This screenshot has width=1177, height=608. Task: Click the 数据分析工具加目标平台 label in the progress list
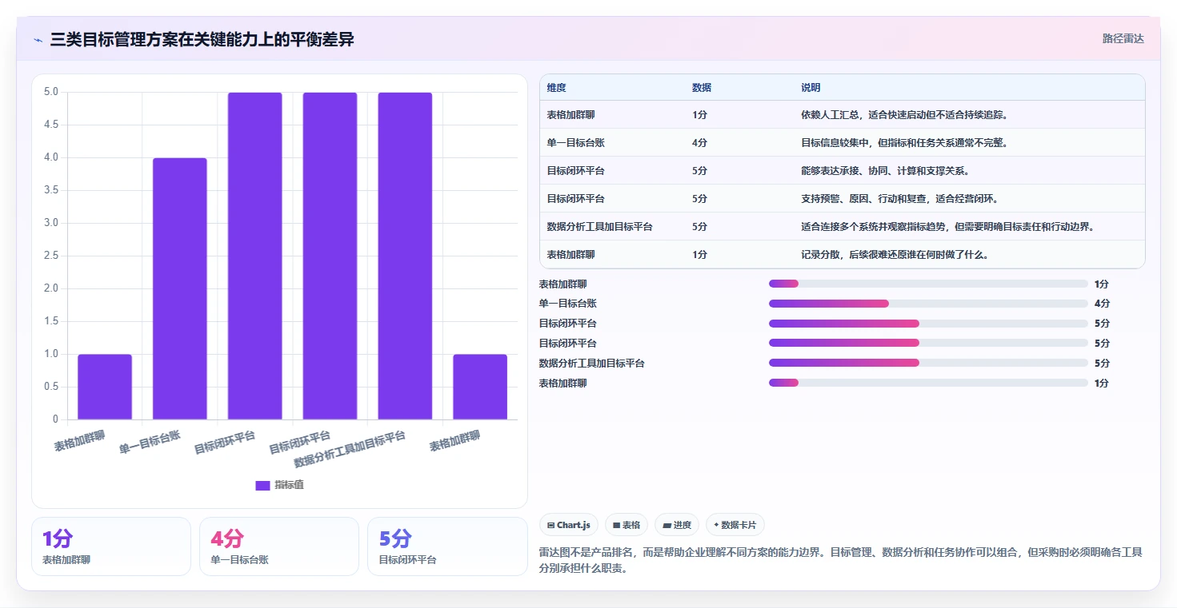(x=591, y=364)
